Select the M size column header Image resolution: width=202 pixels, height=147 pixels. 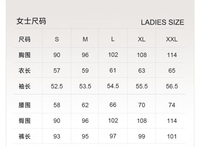click(x=85, y=39)
